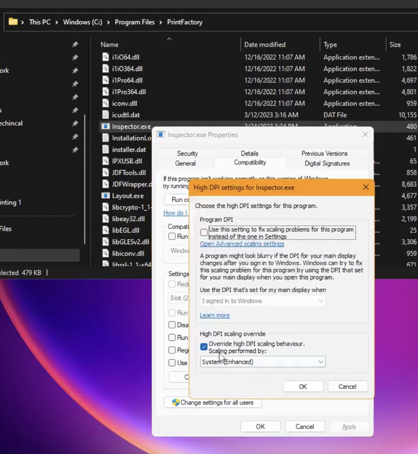
Task: Select the InstallationLo file row
Action: point(126,138)
